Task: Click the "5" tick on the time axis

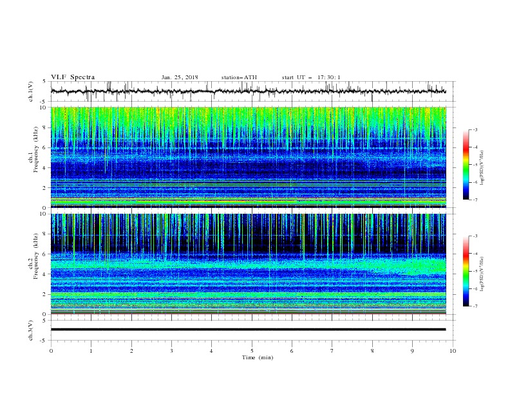Action: 252,351
